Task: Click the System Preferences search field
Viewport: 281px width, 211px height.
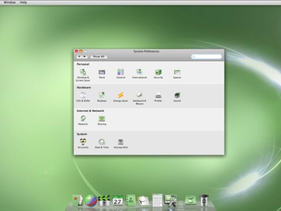Action: (207, 57)
